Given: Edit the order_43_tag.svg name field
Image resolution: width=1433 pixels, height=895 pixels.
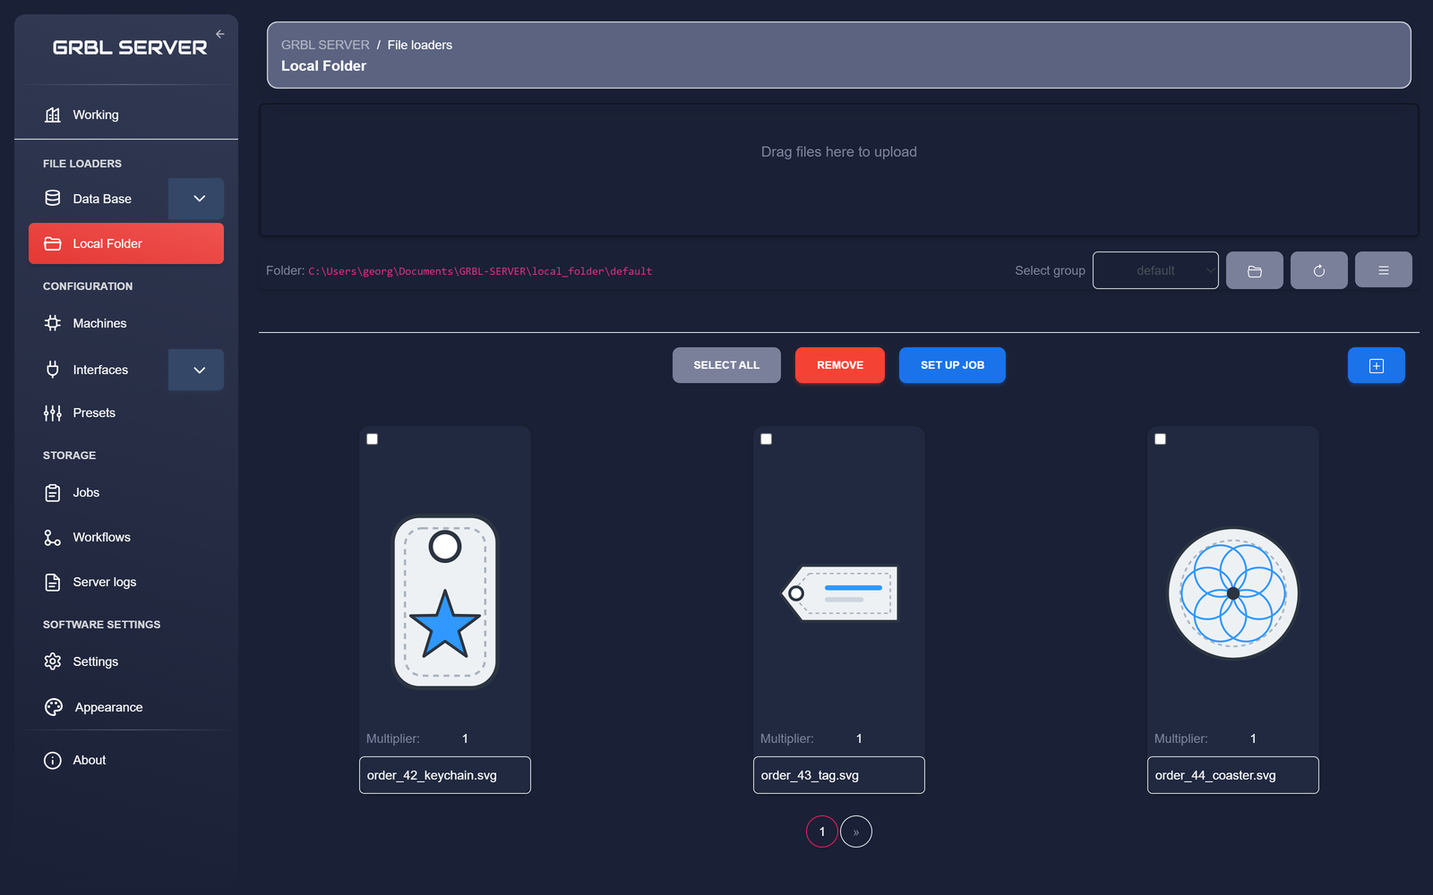Looking at the screenshot, I should pos(839,775).
